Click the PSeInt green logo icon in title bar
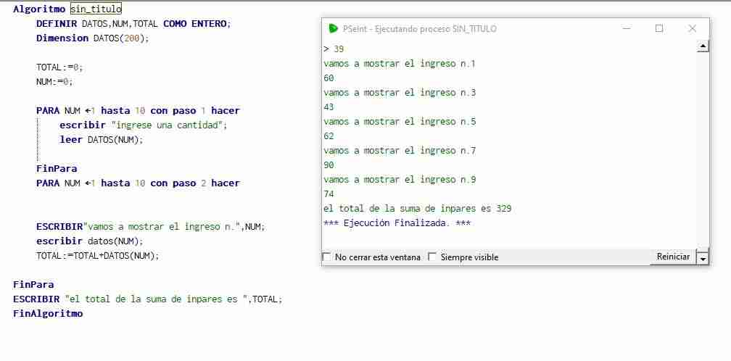The height and width of the screenshot is (361, 731). 333,29
